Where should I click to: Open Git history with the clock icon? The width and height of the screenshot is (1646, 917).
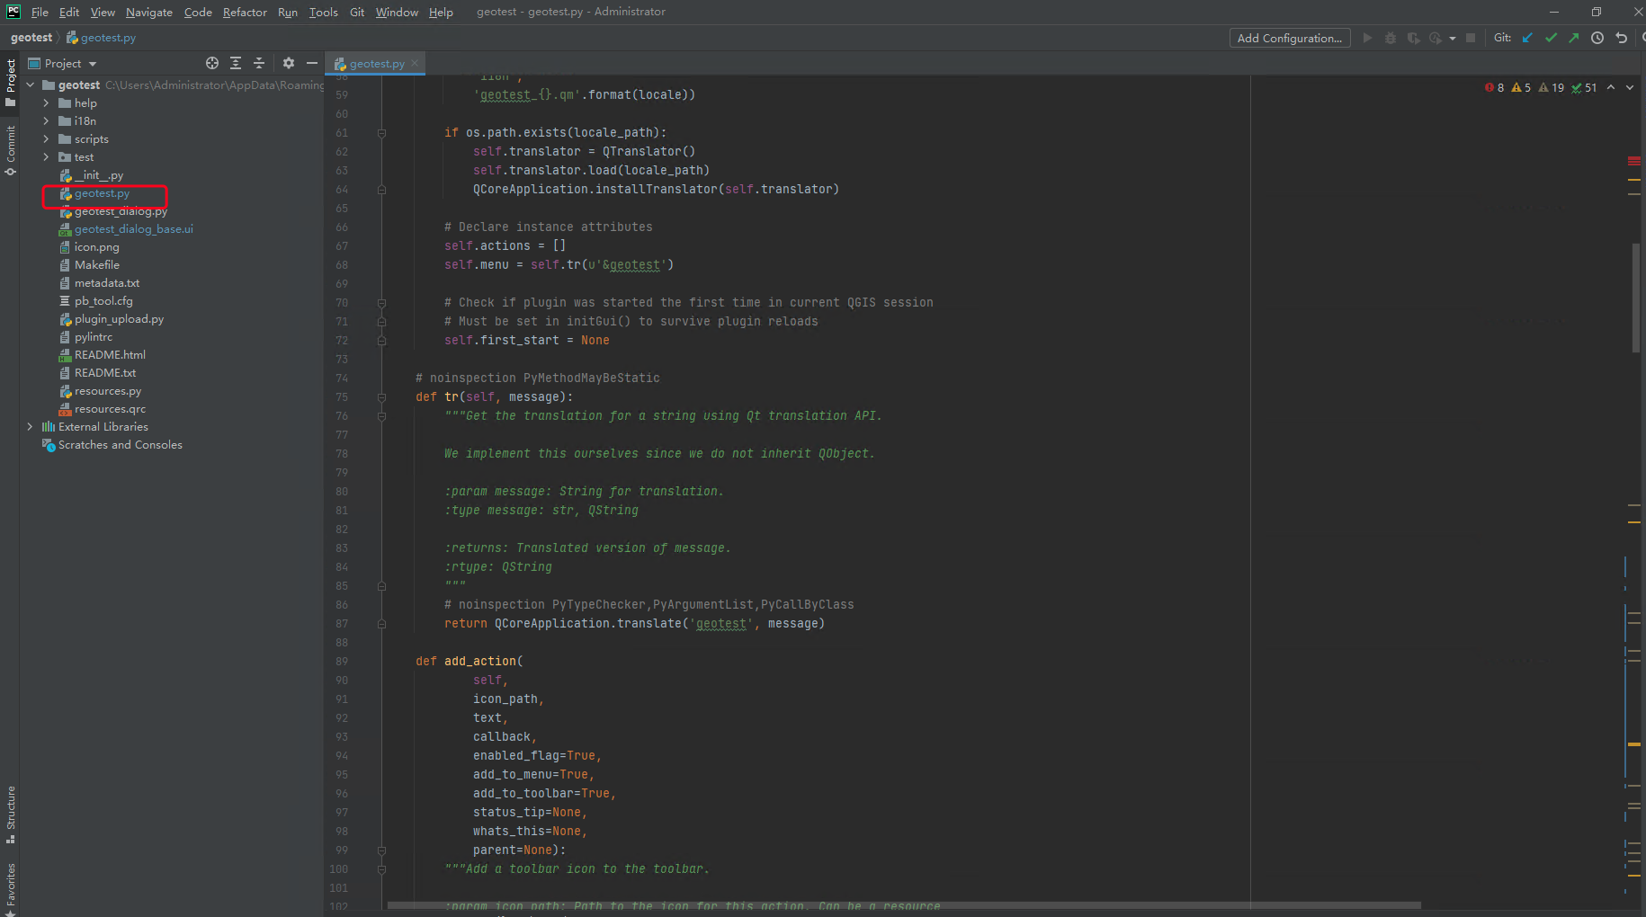click(1597, 38)
